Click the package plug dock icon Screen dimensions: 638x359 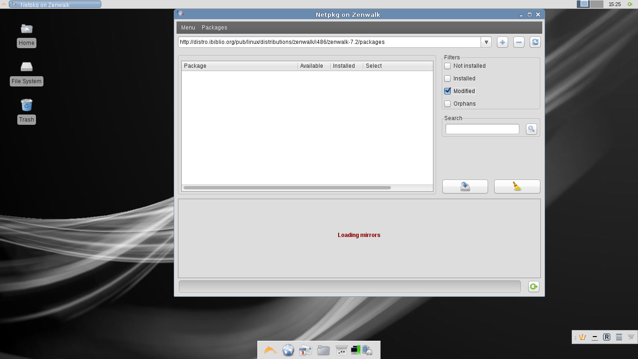click(x=367, y=350)
